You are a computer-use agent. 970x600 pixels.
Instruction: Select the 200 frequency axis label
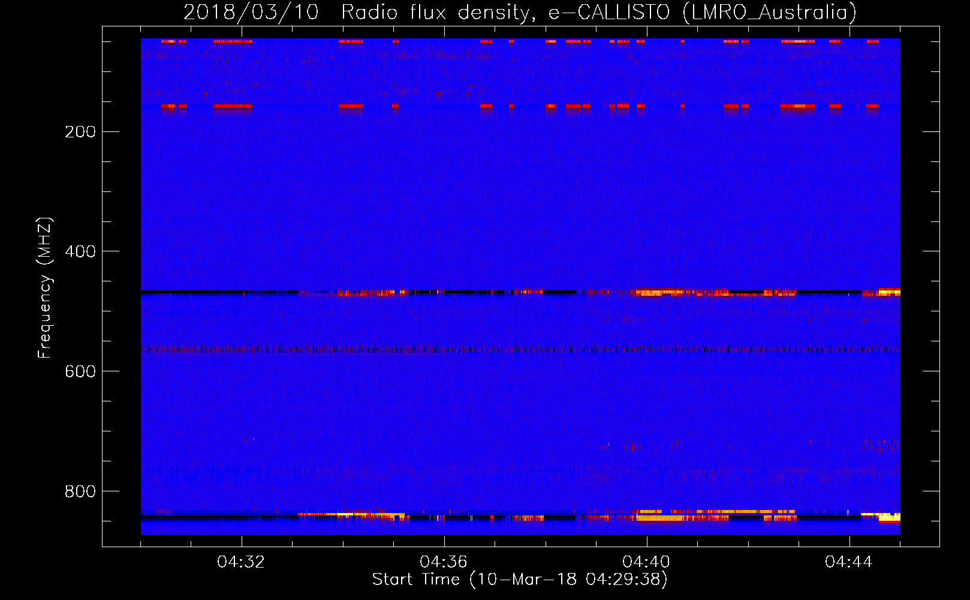[80, 132]
